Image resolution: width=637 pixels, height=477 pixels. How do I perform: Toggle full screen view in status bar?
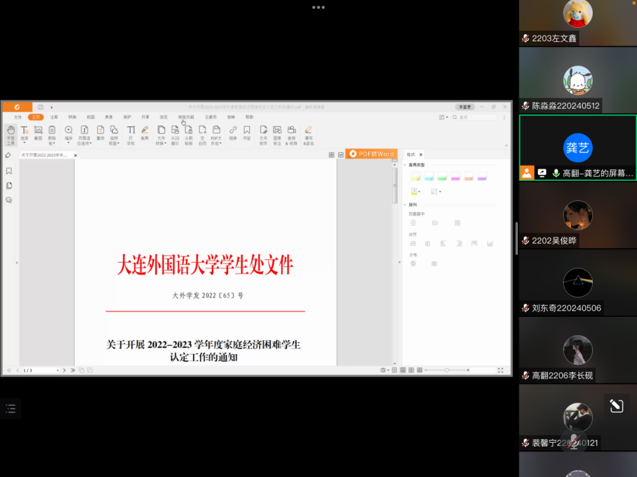[500, 370]
